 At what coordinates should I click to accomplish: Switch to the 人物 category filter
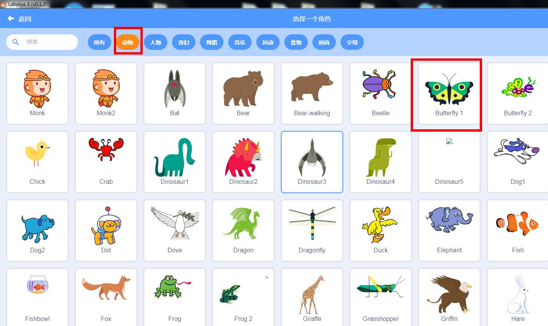[156, 42]
